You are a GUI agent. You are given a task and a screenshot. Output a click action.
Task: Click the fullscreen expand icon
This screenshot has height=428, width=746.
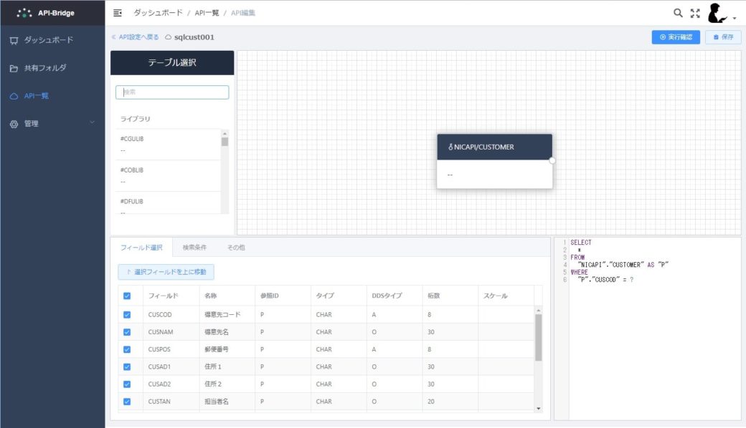[694, 11]
